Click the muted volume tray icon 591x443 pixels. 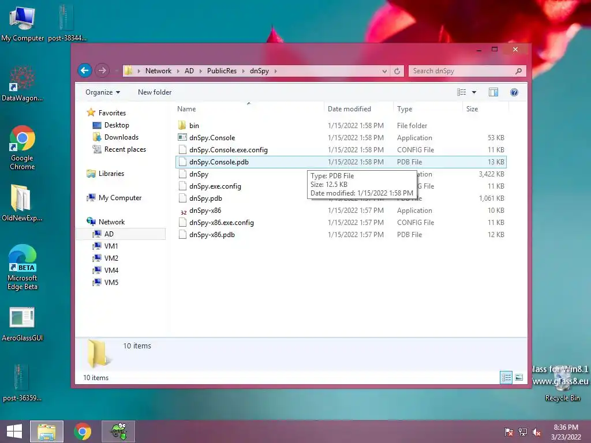537,432
